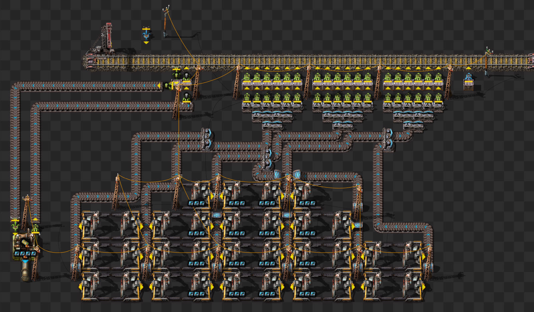Select the first stack inserter in the left unloading group

pyautogui.click(x=247, y=78)
